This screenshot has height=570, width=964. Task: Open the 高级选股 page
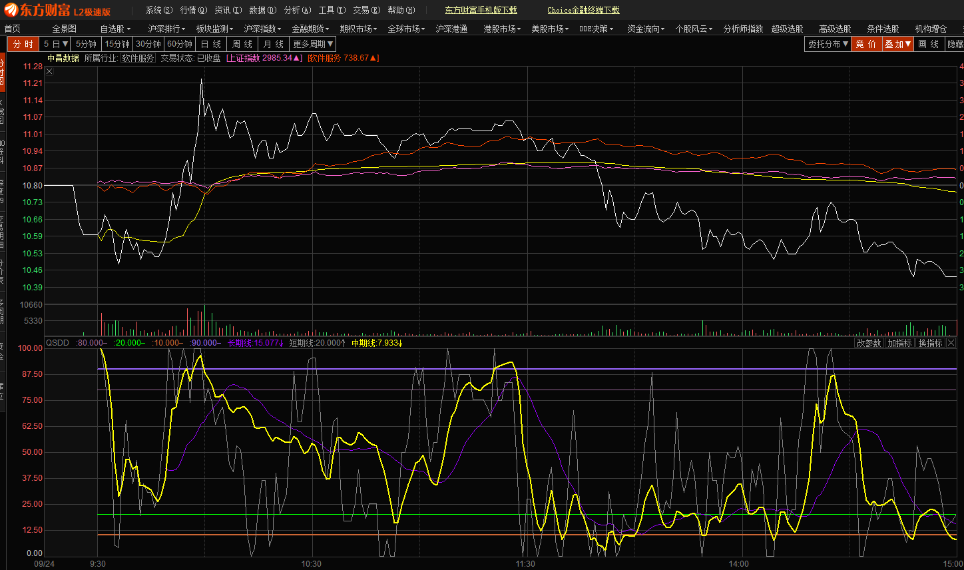(835, 29)
